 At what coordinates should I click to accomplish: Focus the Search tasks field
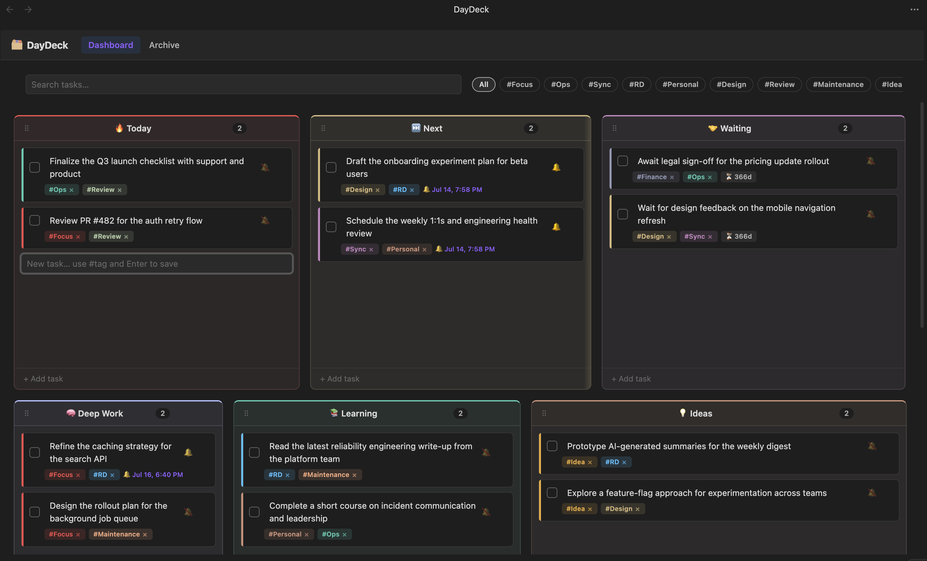[244, 84]
